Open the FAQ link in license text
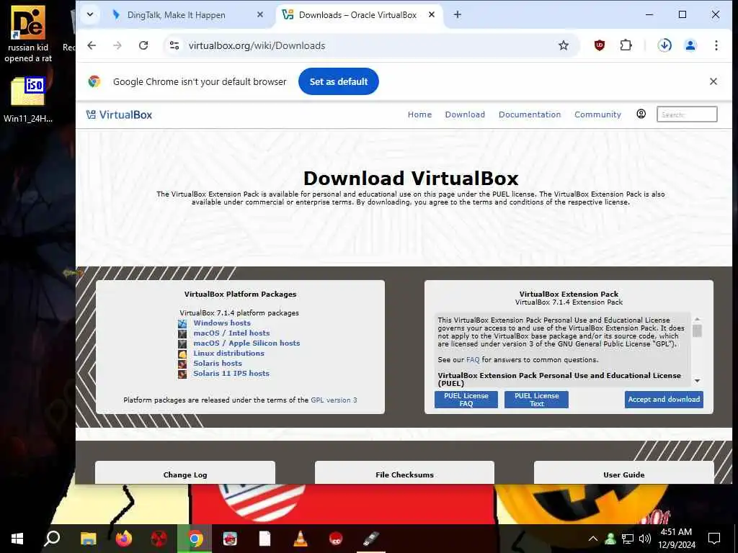 473,360
